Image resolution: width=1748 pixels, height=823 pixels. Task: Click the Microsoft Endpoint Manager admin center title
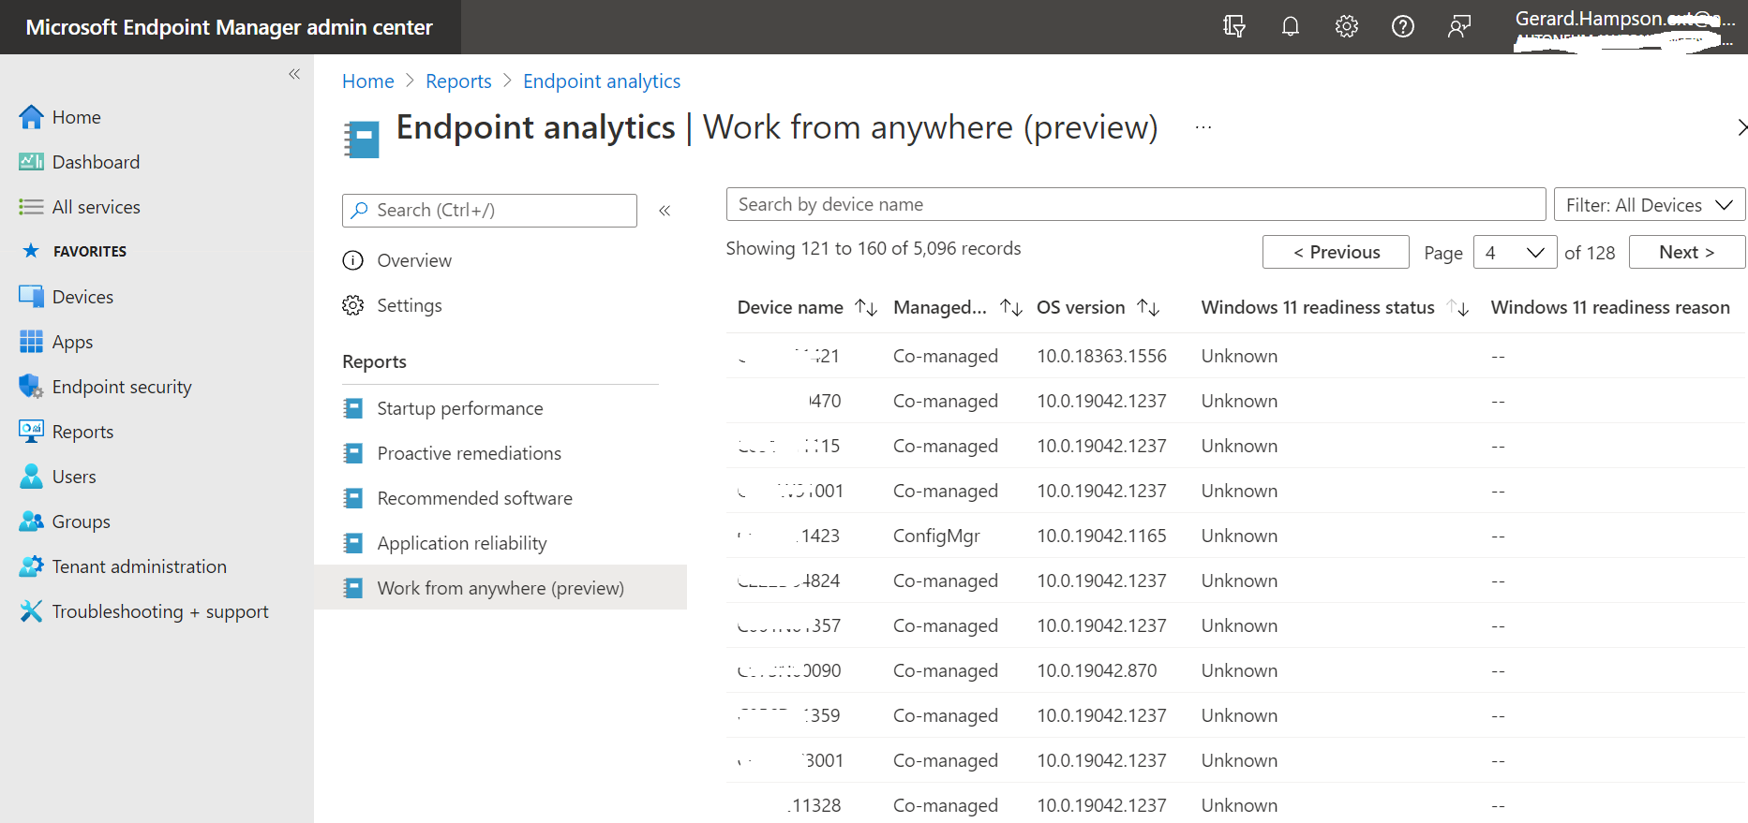(230, 27)
